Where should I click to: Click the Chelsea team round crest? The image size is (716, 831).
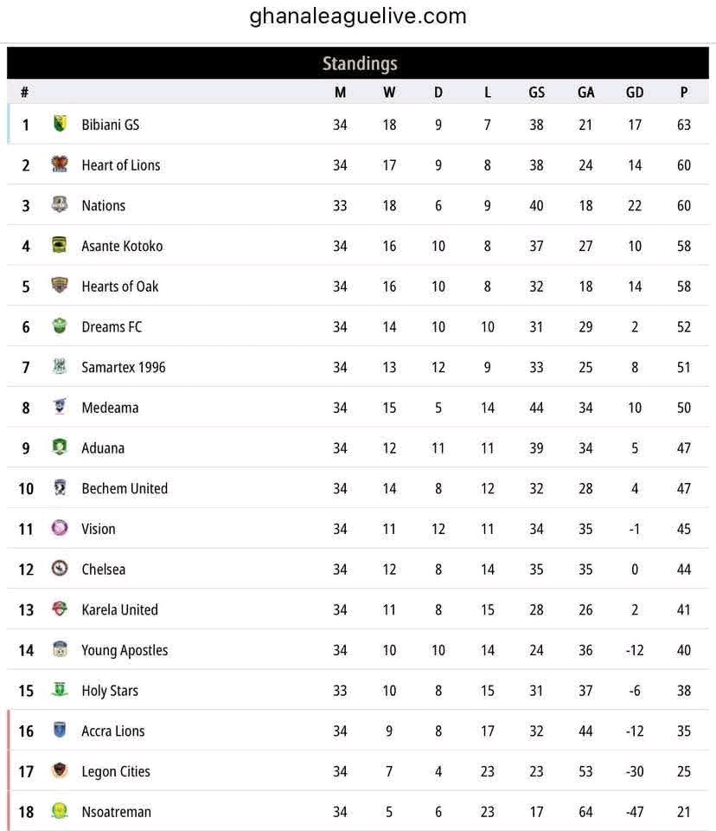pos(60,568)
